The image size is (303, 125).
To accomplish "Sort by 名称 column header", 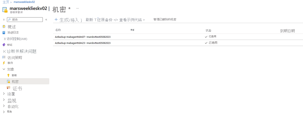I will click(58, 30).
